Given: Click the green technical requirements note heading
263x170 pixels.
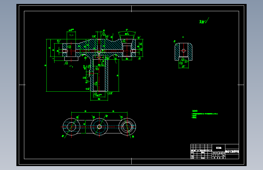Looking at the screenshot, I should (x=195, y=111).
